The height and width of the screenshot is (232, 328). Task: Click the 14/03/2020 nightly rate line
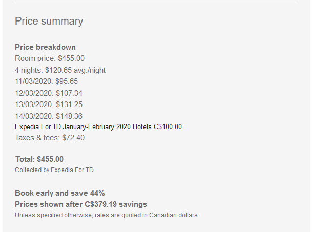tap(48, 116)
